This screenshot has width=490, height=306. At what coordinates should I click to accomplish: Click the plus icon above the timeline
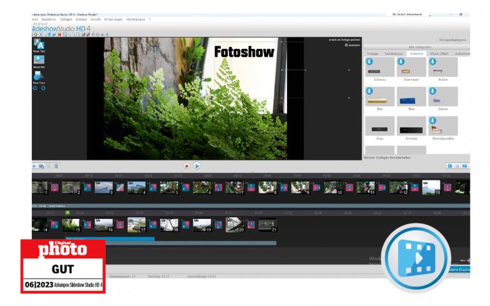pyautogui.click(x=34, y=166)
